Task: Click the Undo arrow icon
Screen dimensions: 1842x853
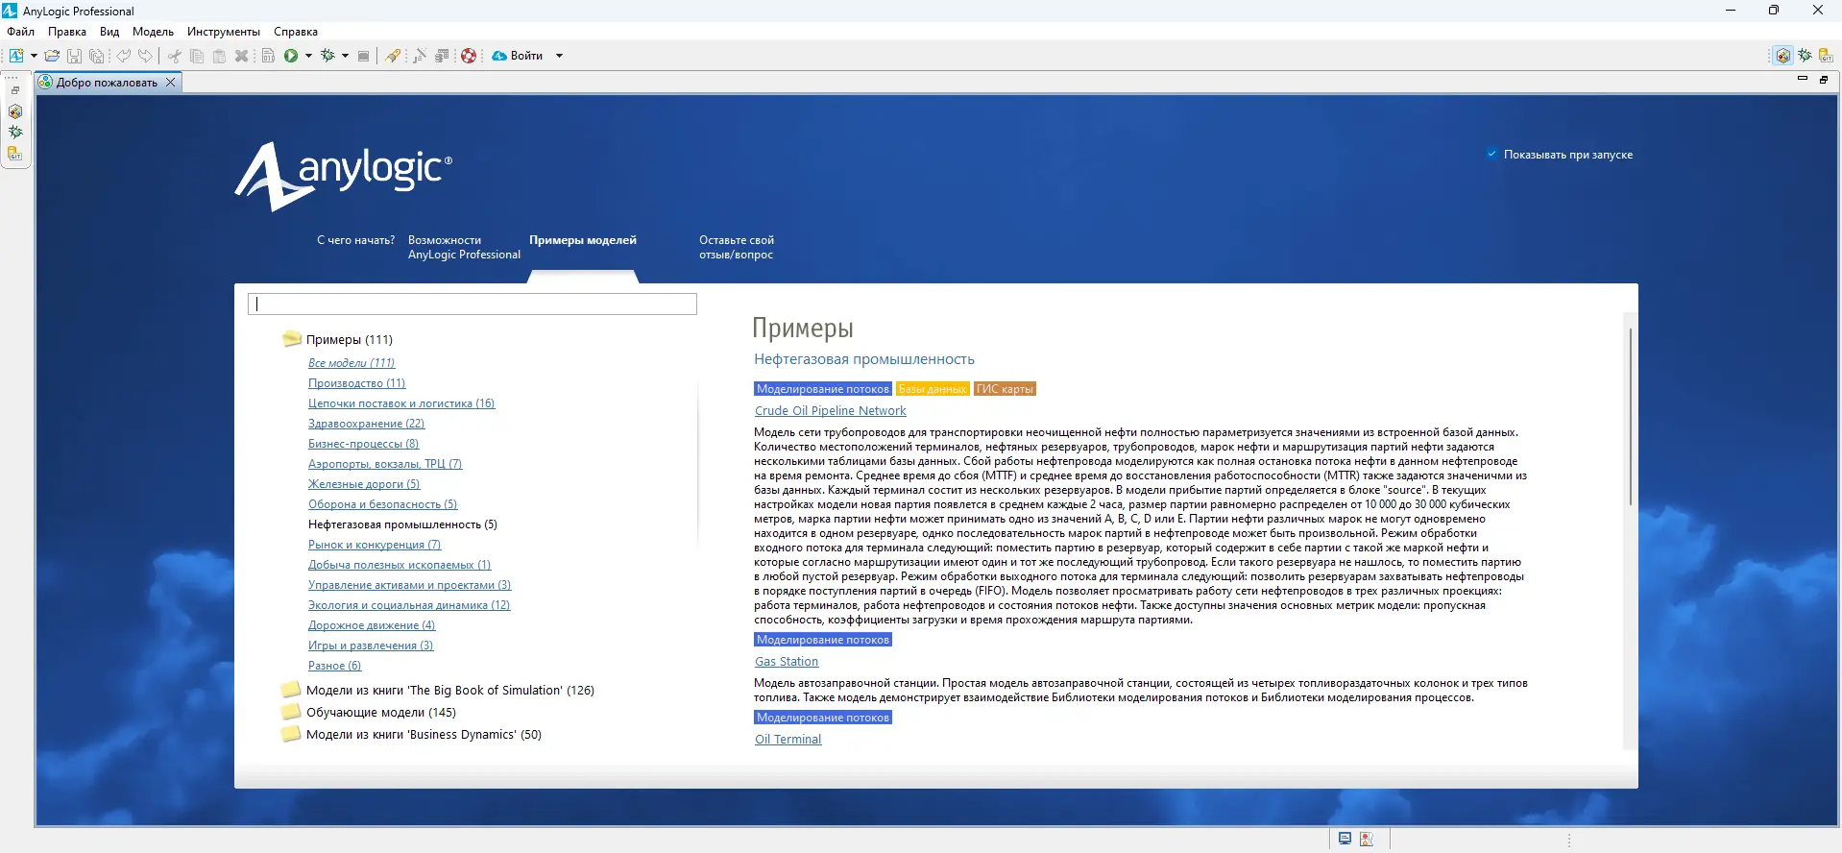Action: click(124, 56)
